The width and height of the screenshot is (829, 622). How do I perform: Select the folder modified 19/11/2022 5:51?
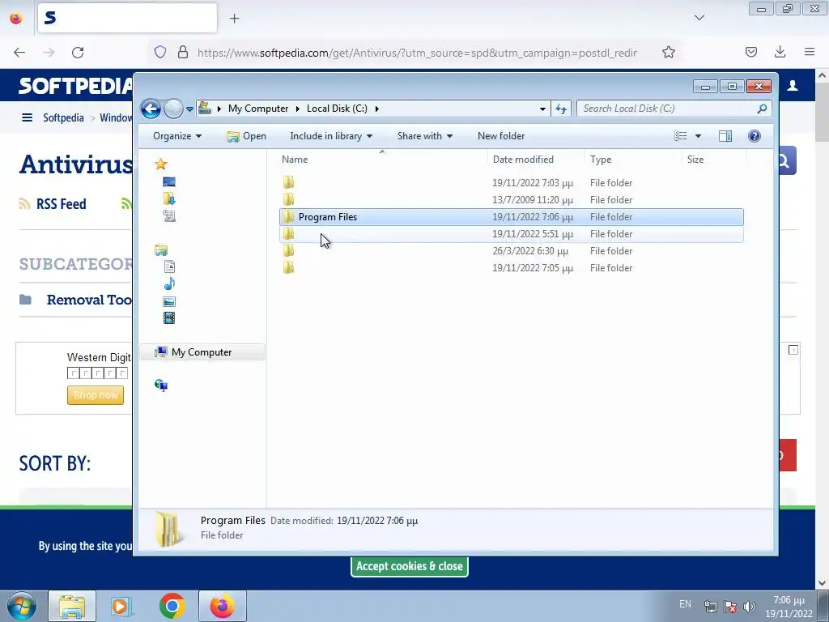(512, 234)
